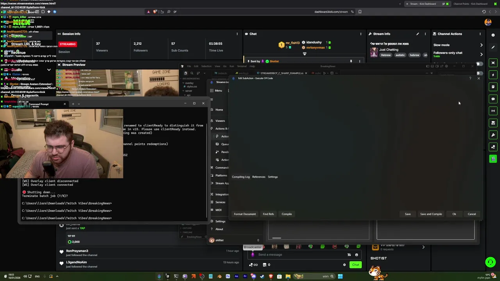Expand Slow mode options
This screenshot has height=281, width=500.
click(481, 45)
